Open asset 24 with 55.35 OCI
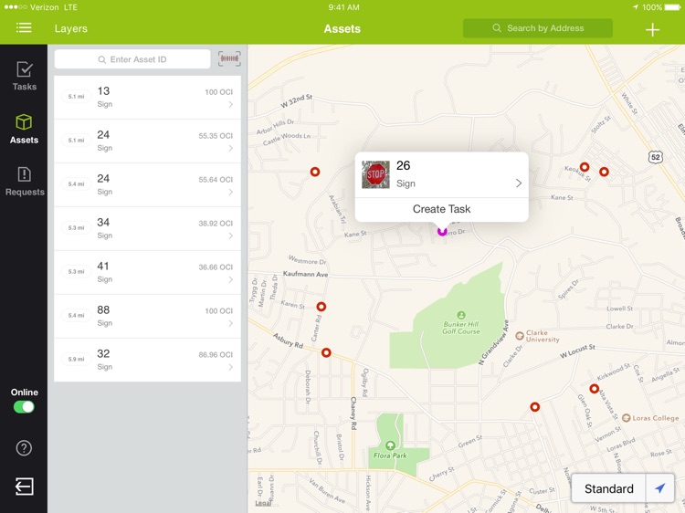 point(147,141)
